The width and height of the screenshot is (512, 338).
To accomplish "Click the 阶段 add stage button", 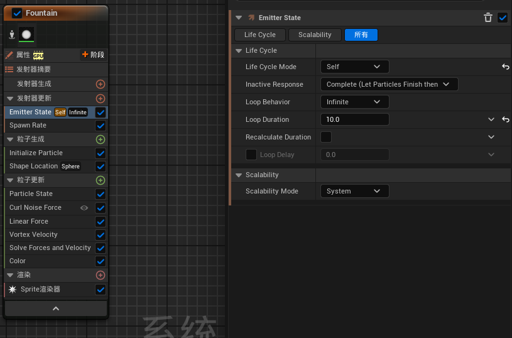I will click(x=94, y=55).
